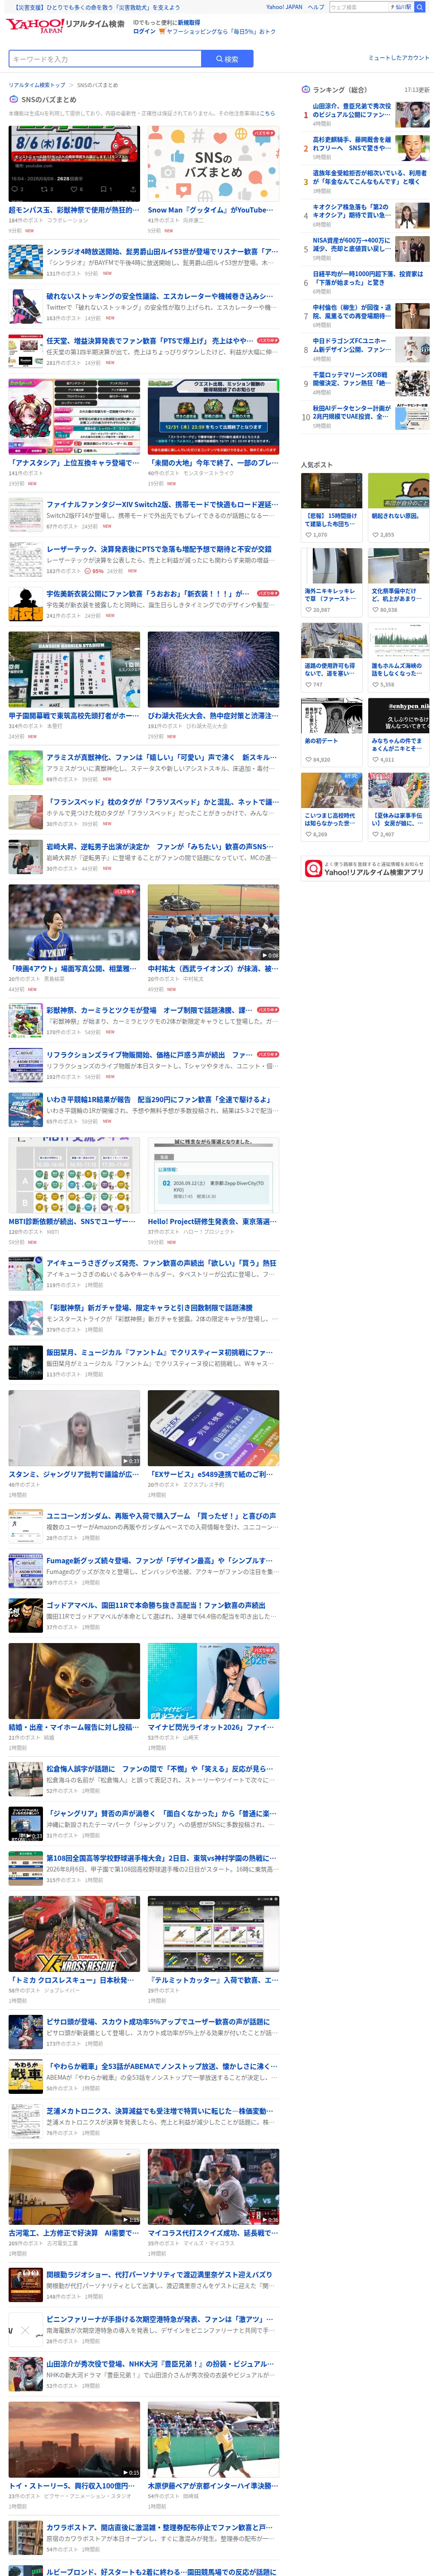Viewport: 434px width, 2576px height.
Task: Open ミュートしたアカウント link
Action: (398, 58)
